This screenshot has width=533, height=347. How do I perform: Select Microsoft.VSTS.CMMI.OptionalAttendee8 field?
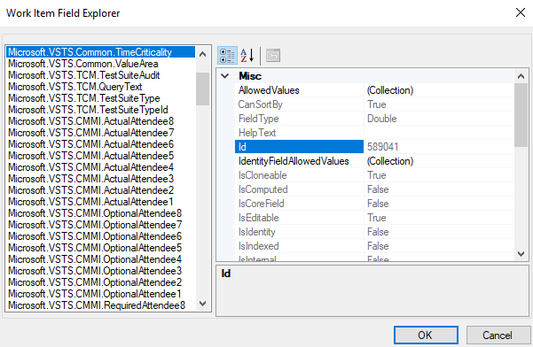(101, 213)
